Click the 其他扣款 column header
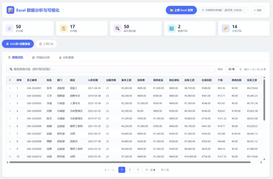 237,80
